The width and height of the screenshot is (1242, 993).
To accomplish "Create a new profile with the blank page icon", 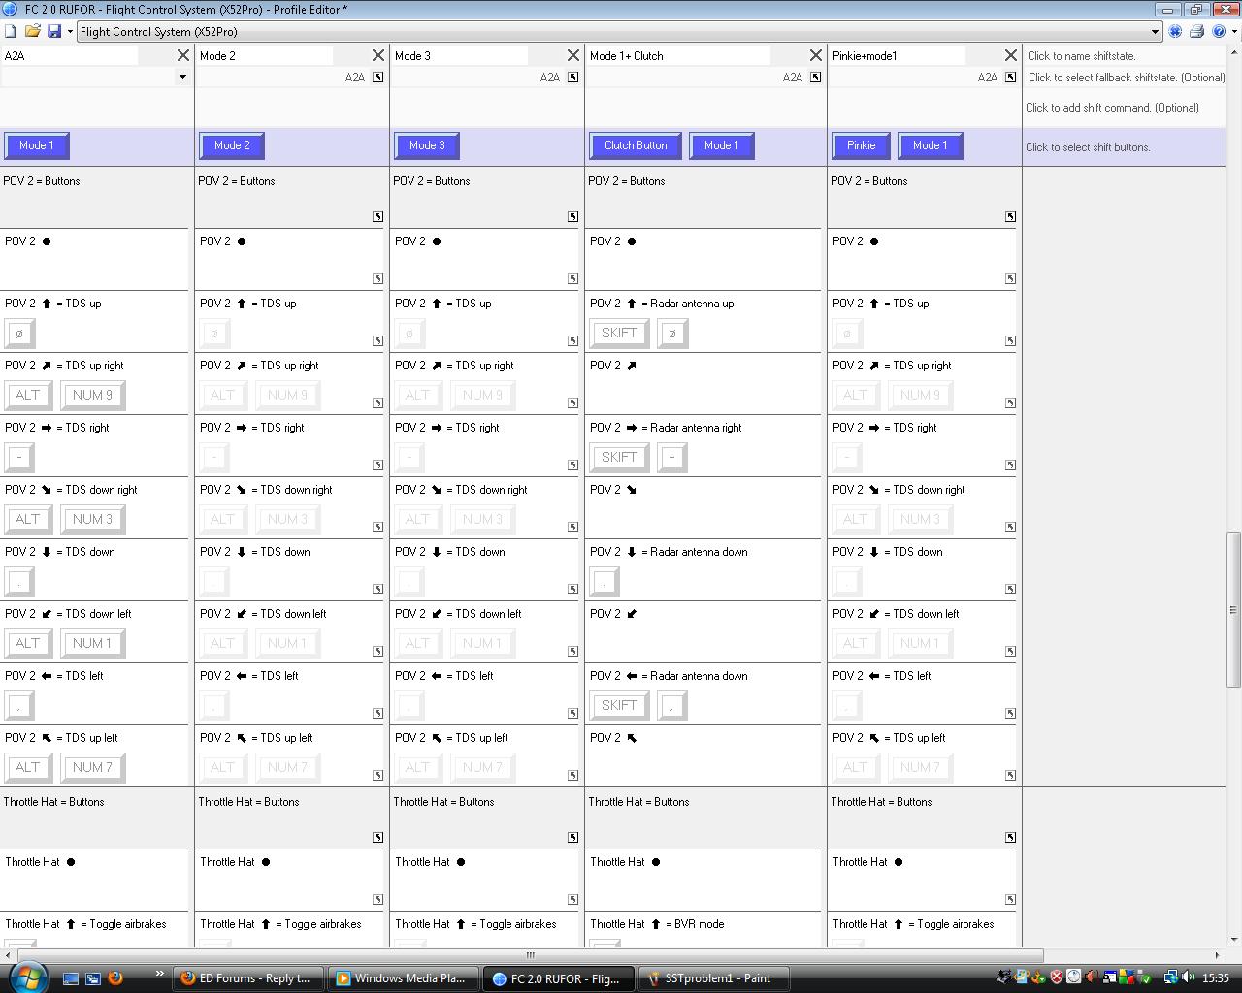I will point(11,31).
